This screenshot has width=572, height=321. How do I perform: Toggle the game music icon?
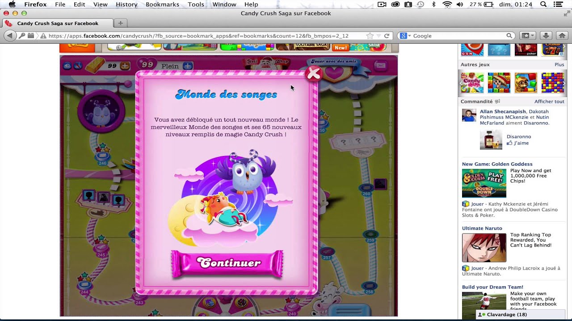(x=78, y=66)
